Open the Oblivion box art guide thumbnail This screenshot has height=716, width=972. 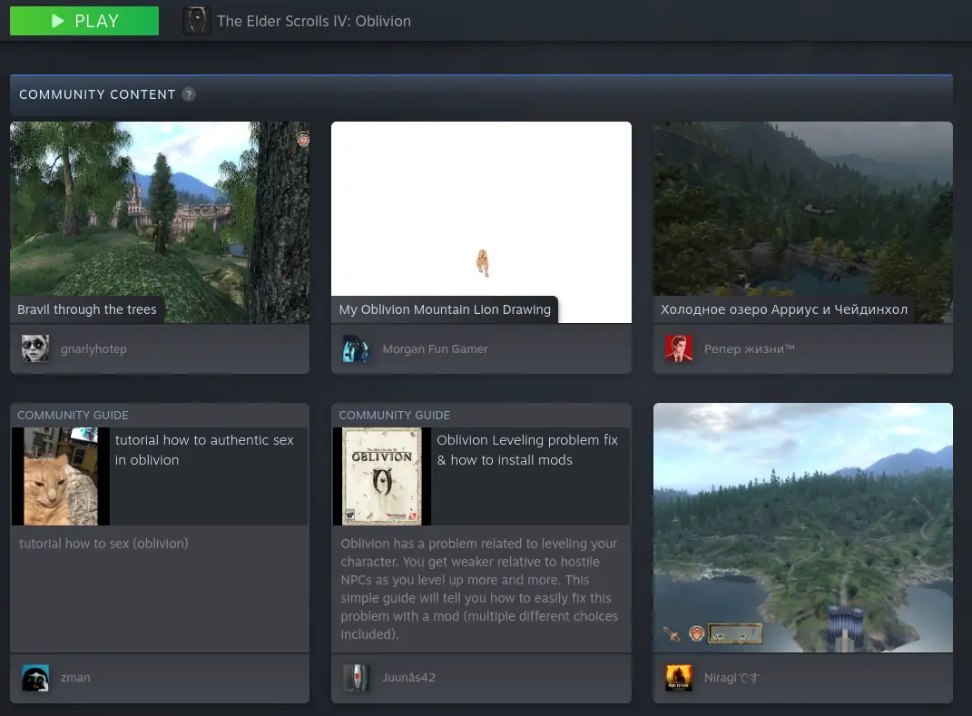click(382, 476)
